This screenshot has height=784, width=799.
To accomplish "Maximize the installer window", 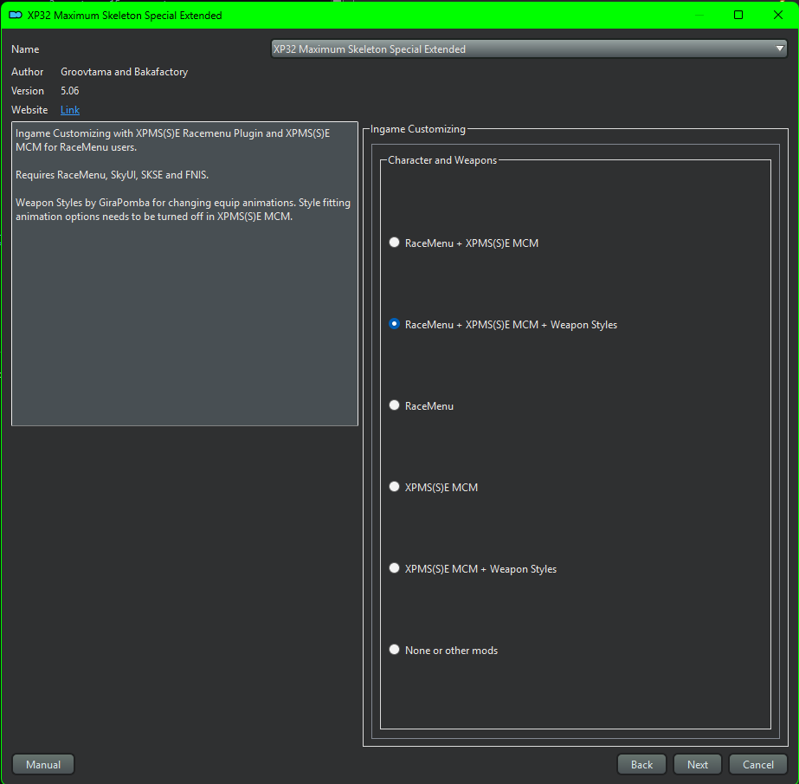I will [x=738, y=15].
